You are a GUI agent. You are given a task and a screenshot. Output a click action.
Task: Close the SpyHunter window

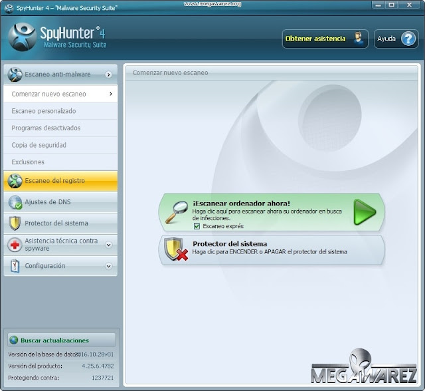(x=409, y=5)
